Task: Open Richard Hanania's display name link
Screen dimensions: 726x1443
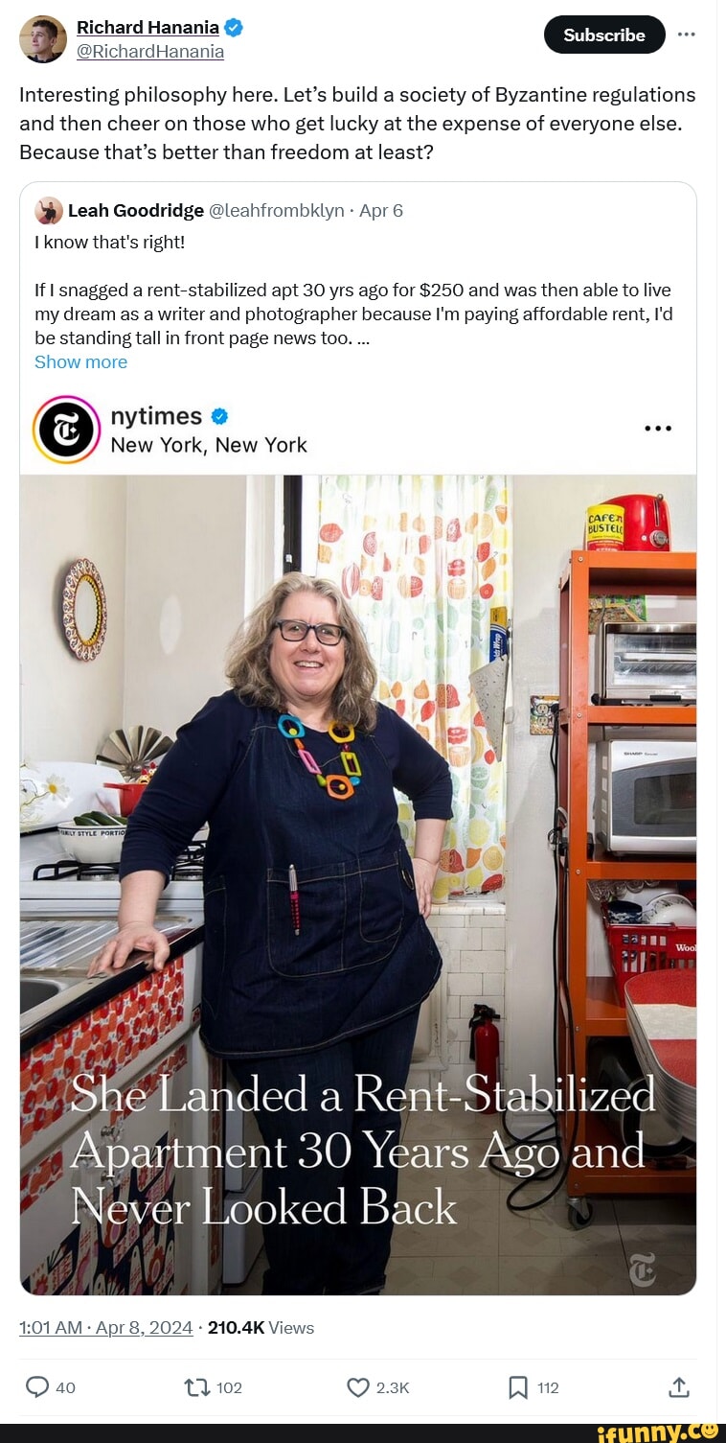Action: pyautogui.click(x=147, y=28)
